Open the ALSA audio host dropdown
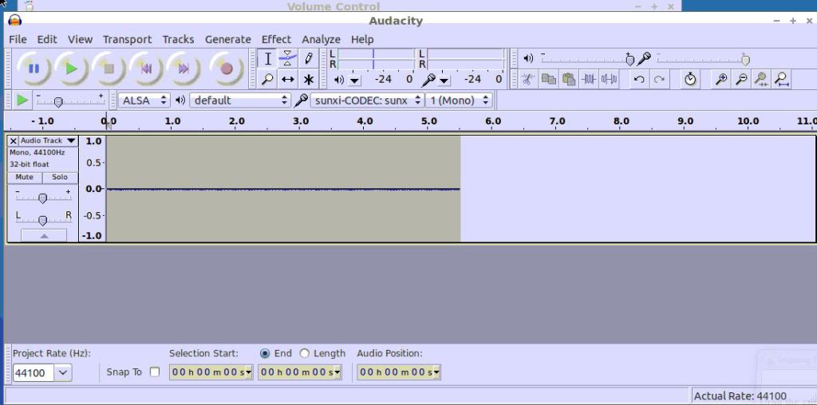Screen dimensions: 817x405 pyautogui.click(x=144, y=100)
